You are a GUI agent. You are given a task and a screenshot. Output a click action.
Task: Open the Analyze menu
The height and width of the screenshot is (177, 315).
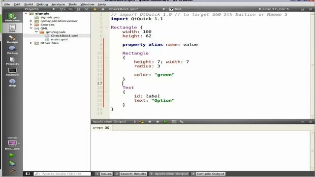(58, 4)
